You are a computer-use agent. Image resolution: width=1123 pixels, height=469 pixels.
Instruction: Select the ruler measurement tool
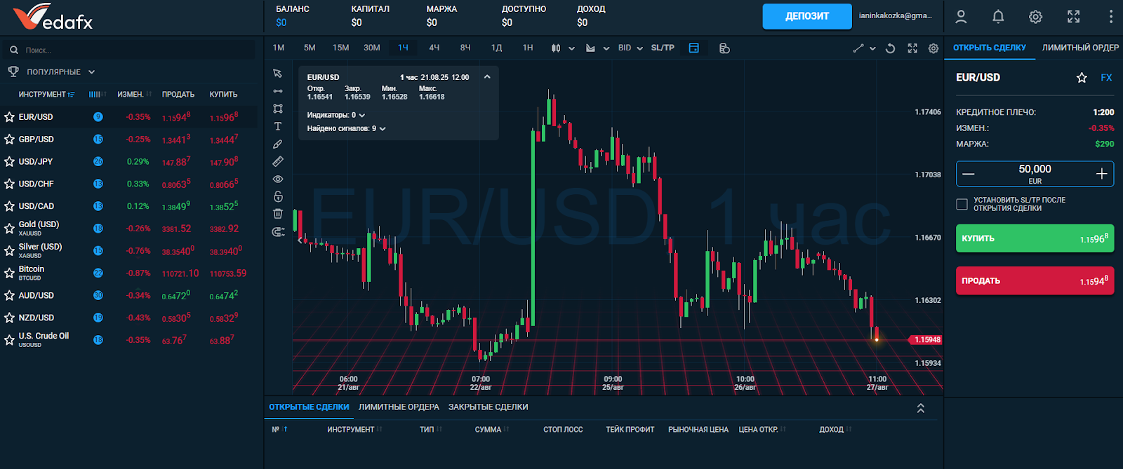[278, 161]
